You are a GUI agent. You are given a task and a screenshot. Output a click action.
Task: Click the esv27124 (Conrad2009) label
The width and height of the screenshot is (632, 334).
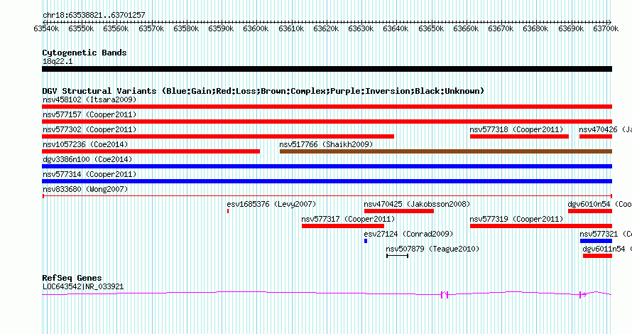[408, 234]
